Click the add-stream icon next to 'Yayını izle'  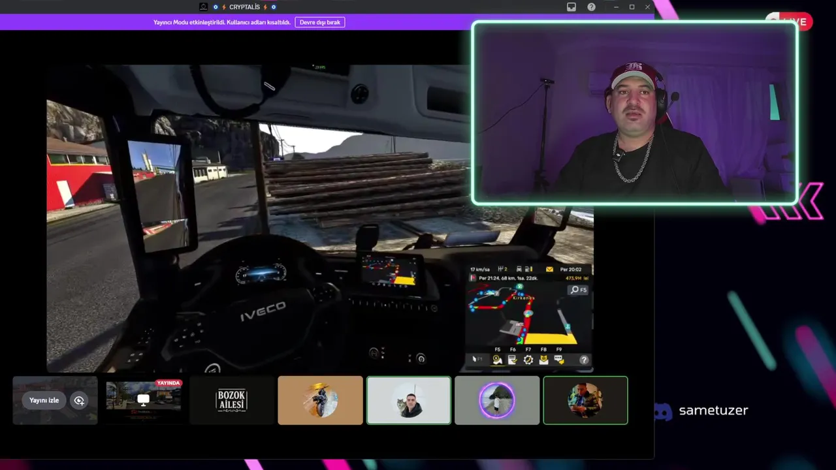79,400
